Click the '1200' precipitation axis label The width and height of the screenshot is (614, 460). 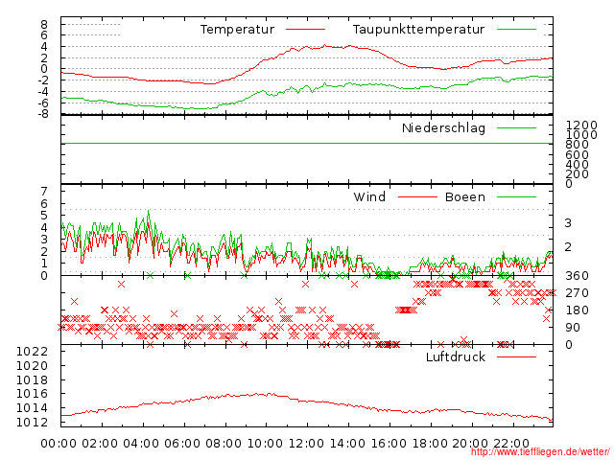click(581, 126)
